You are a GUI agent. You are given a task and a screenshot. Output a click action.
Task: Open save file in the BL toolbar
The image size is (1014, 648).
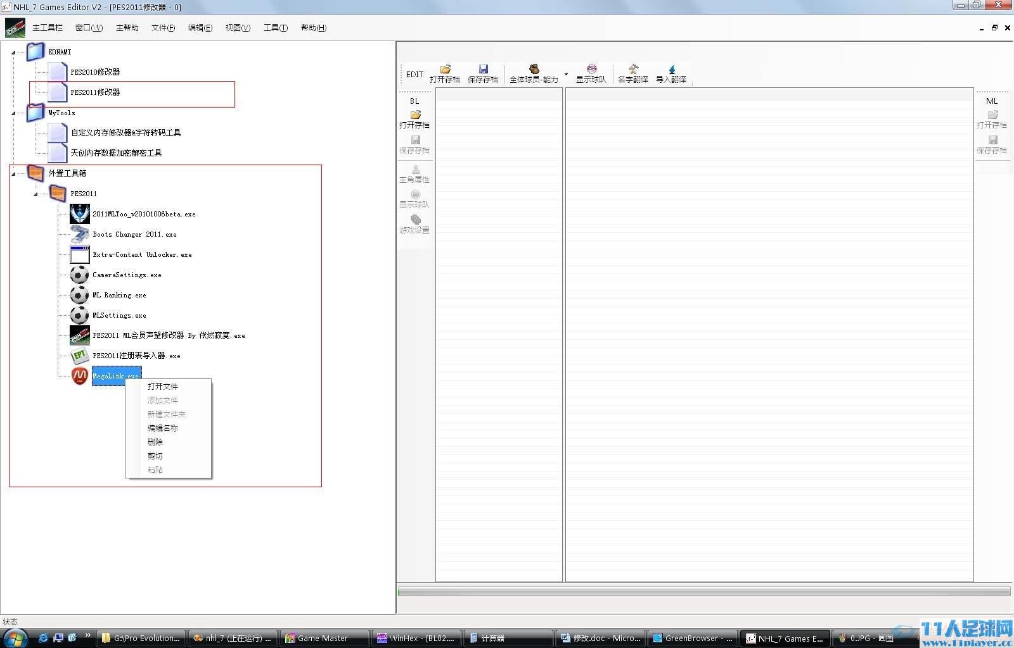pyautogui.click(x=414, y=119)
